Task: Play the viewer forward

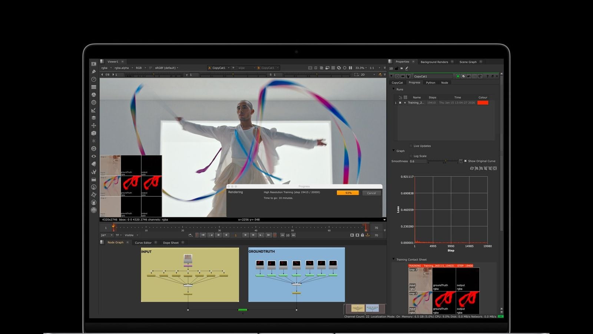Action: (x=245, y=235)
